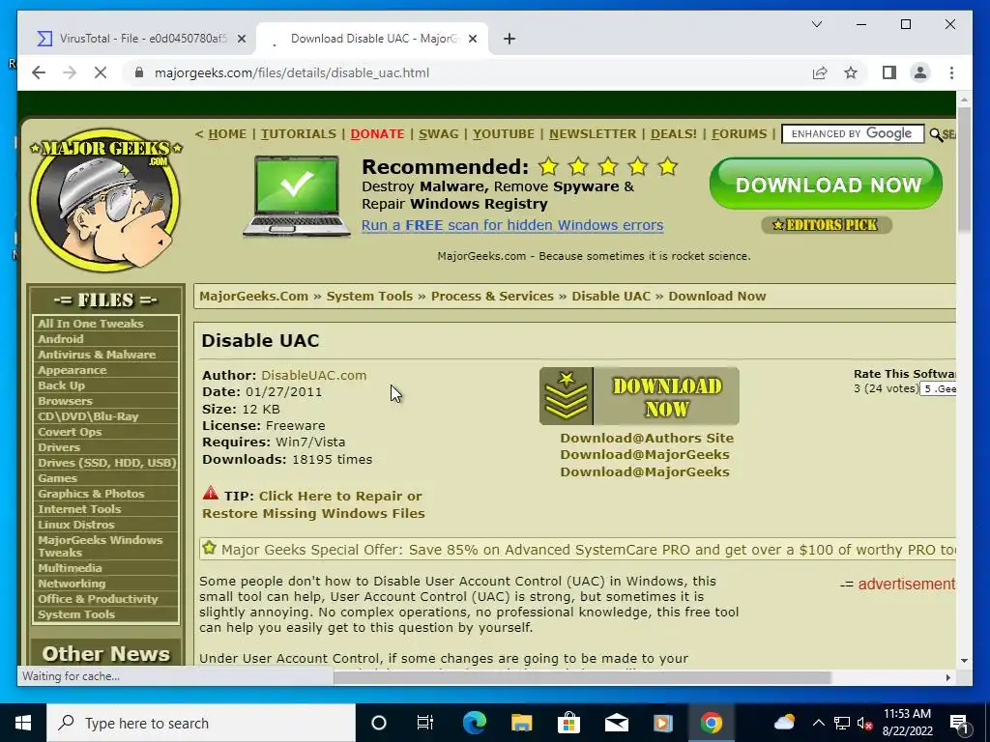Open NEWSLETTER in site navigation
Screen dimensions: 990x742
click(x=593, y=133)
